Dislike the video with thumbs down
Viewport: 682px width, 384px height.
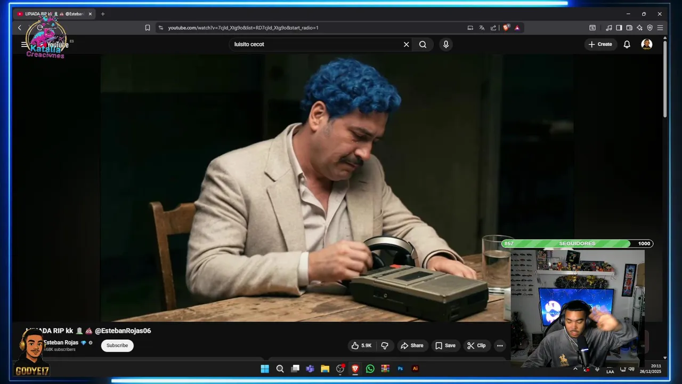tap(385, 346)
